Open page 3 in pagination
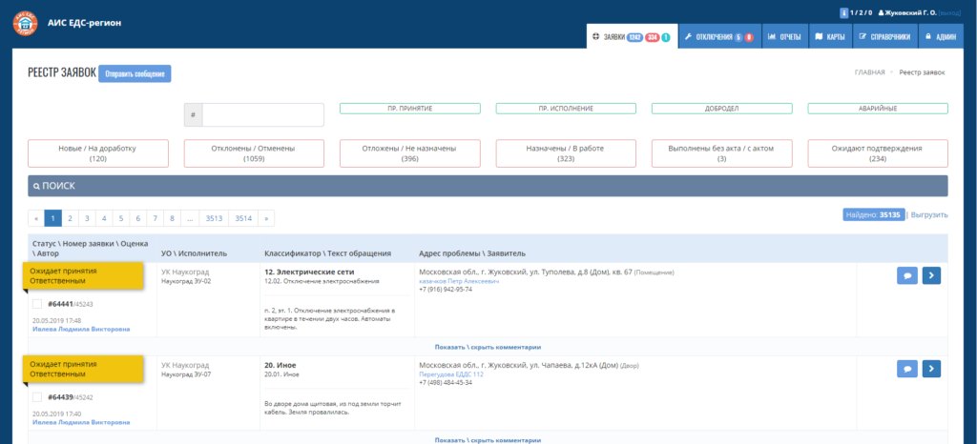 tap(87, 218)
